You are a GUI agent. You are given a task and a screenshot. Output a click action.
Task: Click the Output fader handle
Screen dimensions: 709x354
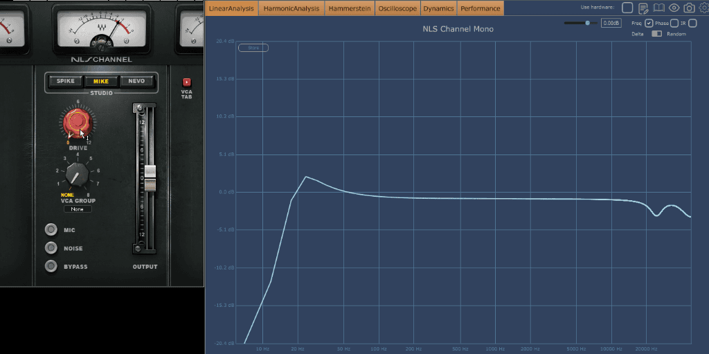point(150,177)
